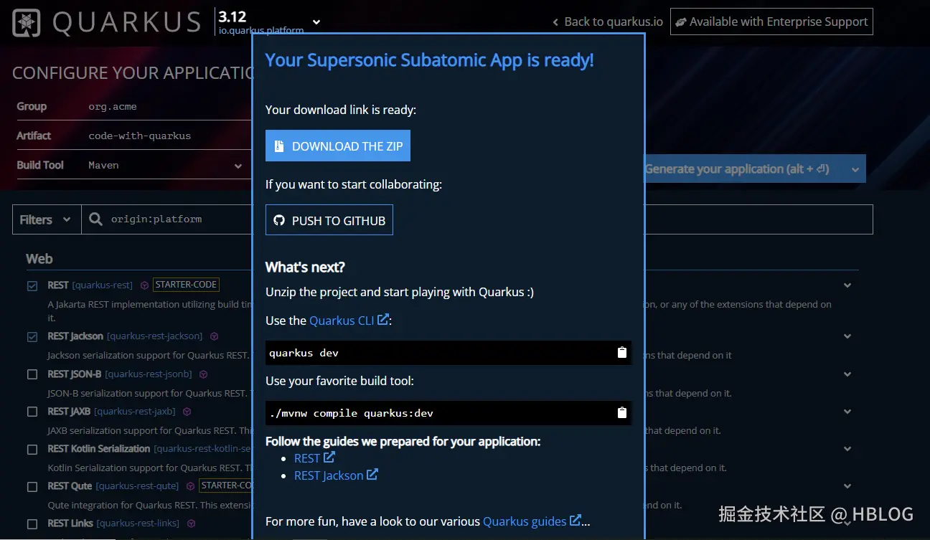Click external link icon beside Quarkus guides
Image resolution: width=930 pixels, height=540 pixels.
pyautogui.click(x=575, y=521)
